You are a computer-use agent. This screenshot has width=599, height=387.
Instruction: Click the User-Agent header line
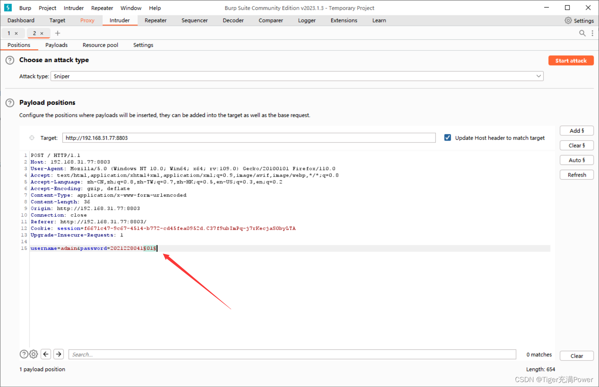tap(183, 169)
